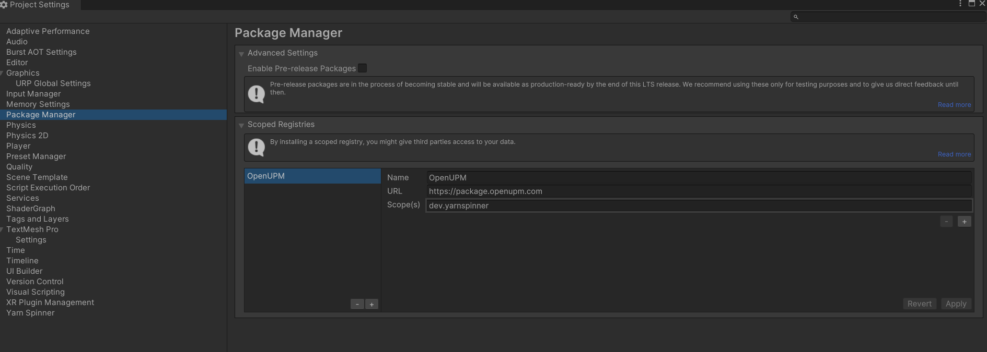Collapse the Scoped Registries section
This screenshot has height=352, width=987.
click(241, 125)
